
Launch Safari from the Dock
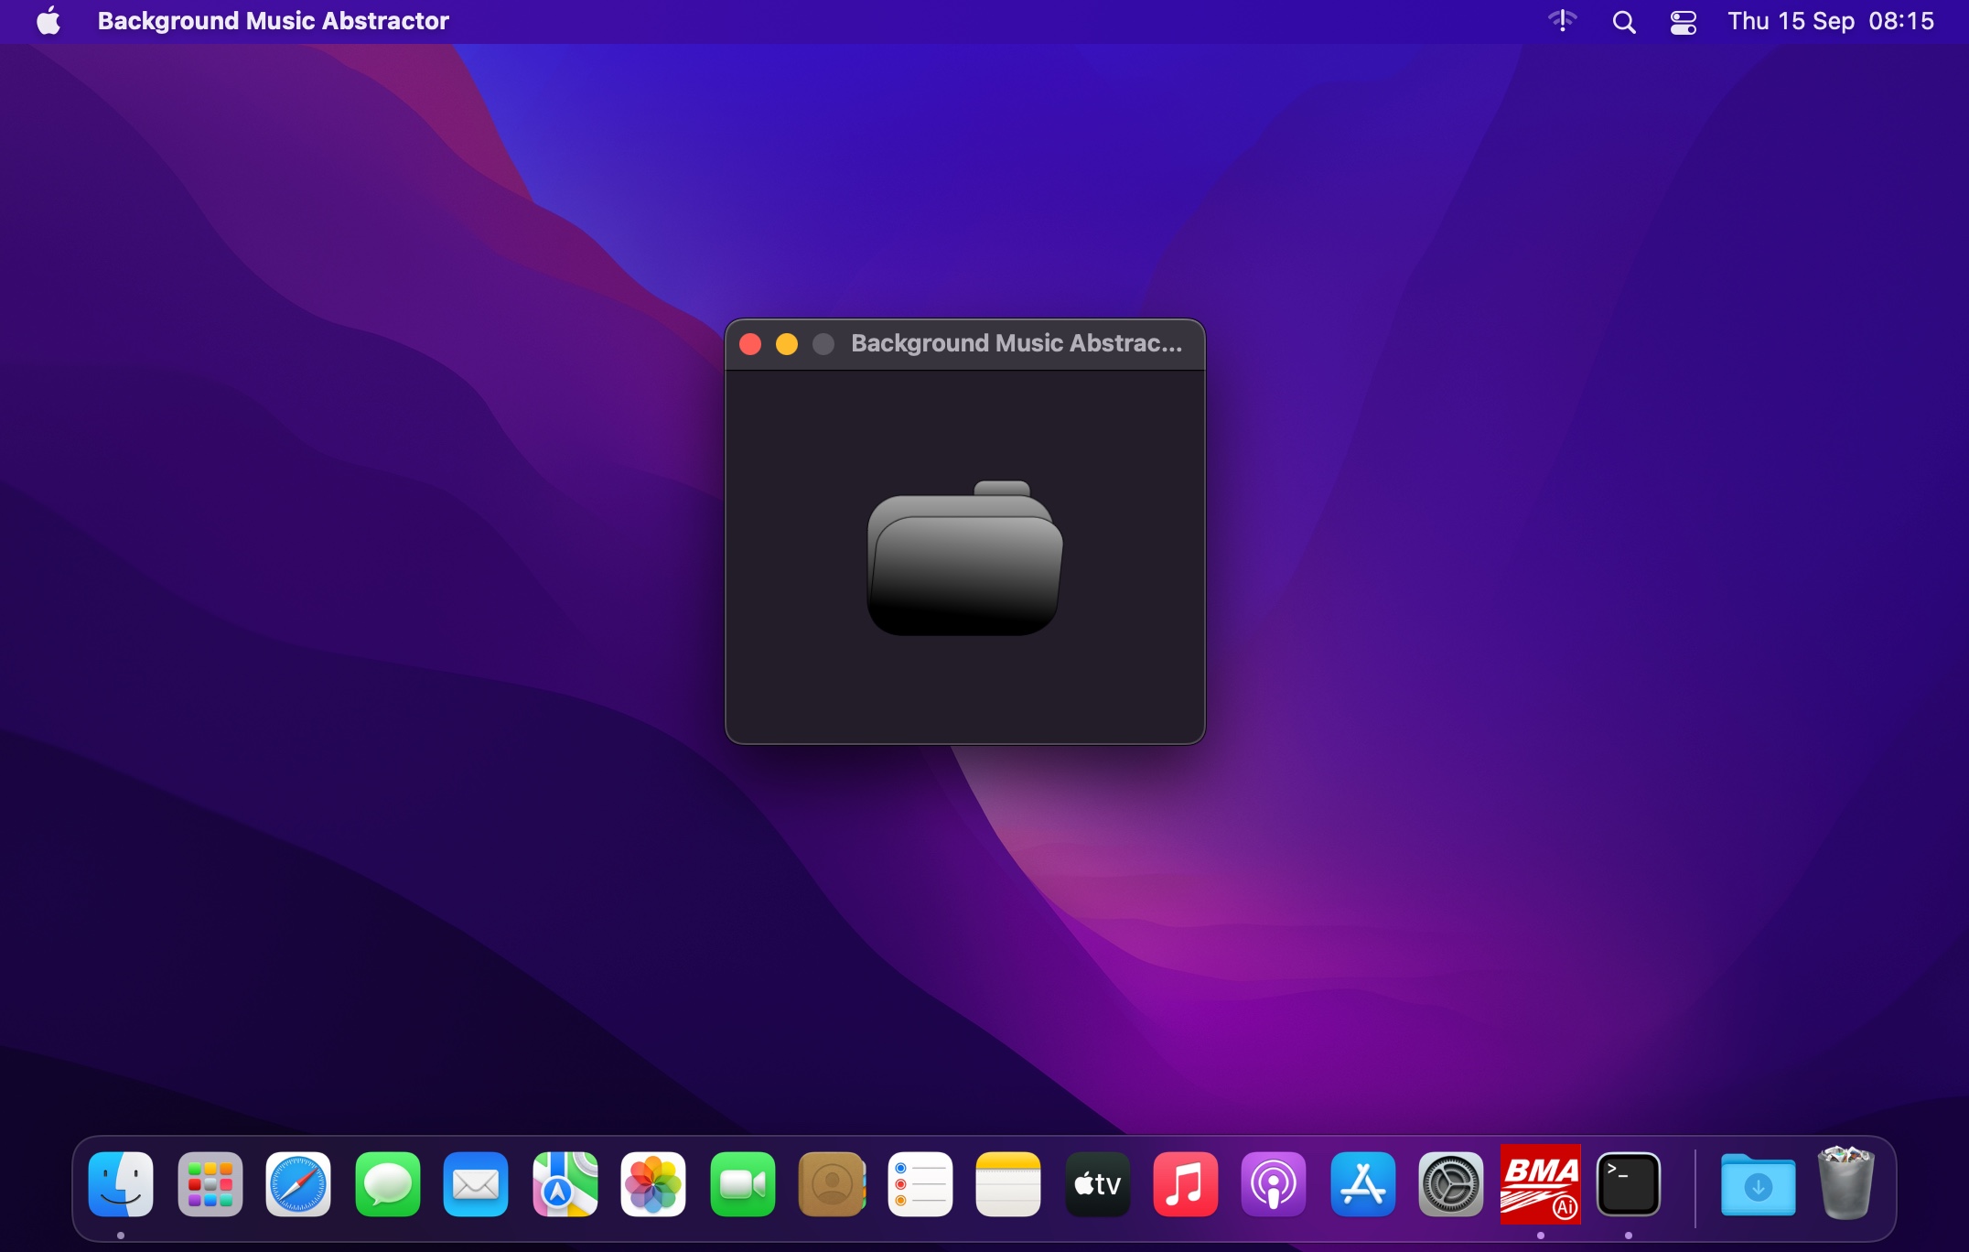298,1184
